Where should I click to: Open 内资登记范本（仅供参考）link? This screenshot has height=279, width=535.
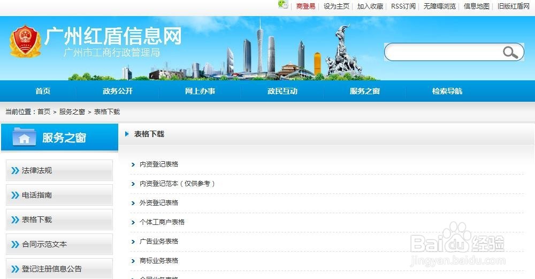click(178, 184)
